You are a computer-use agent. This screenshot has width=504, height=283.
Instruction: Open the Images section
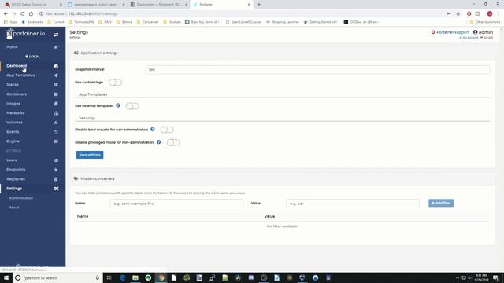(13, 104)
